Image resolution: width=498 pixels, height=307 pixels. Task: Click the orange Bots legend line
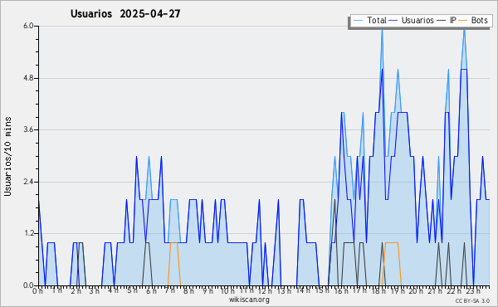(x=463, y=20)
